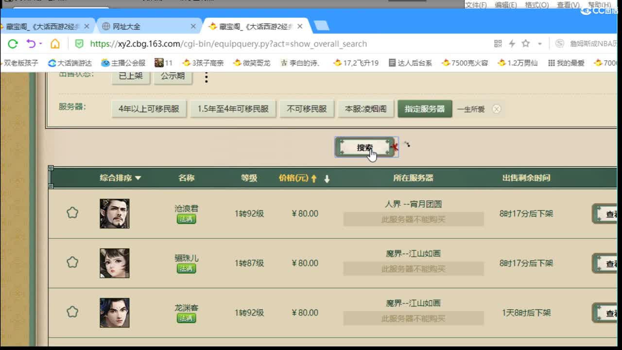Open the back-history dropdown arrow

pyautogui.click(x=40, y=44)
